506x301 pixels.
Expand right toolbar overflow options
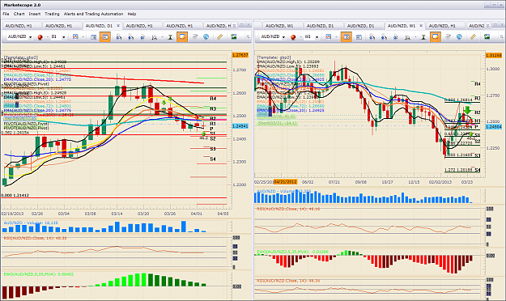pyautogui.click(x=501, y=37)
